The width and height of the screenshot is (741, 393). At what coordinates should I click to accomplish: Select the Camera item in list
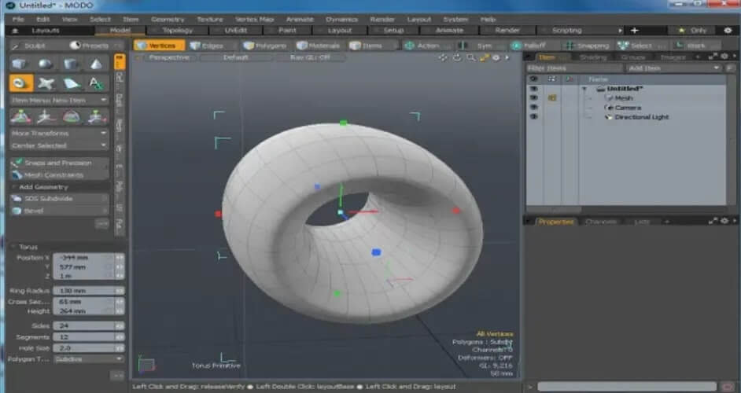[628, 107]
